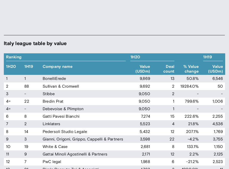Click the 1,988 value for PwC legal
Image resolution: width=229 pixels, height=169 pixels.
(x=145, y=162)
